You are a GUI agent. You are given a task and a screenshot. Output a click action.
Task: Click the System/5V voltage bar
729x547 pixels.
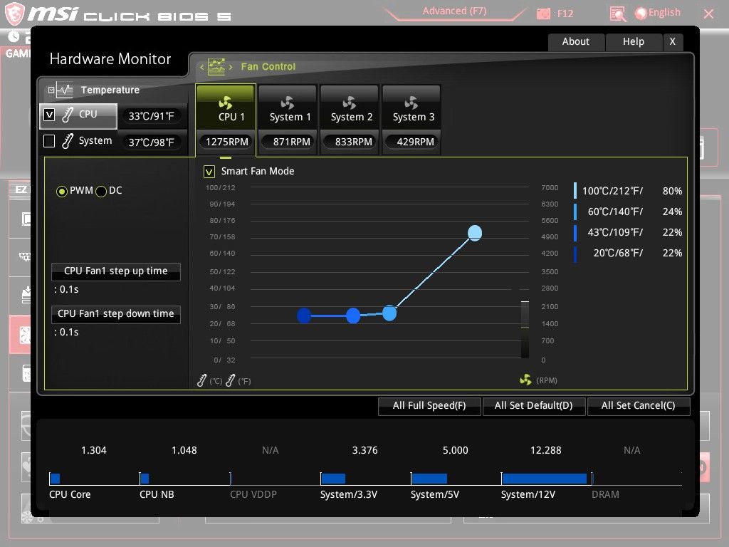click(429, 479)
